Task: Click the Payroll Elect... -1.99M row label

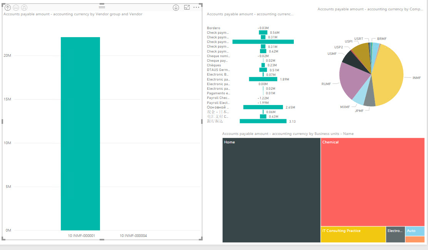Action: (x=218, y=103)
